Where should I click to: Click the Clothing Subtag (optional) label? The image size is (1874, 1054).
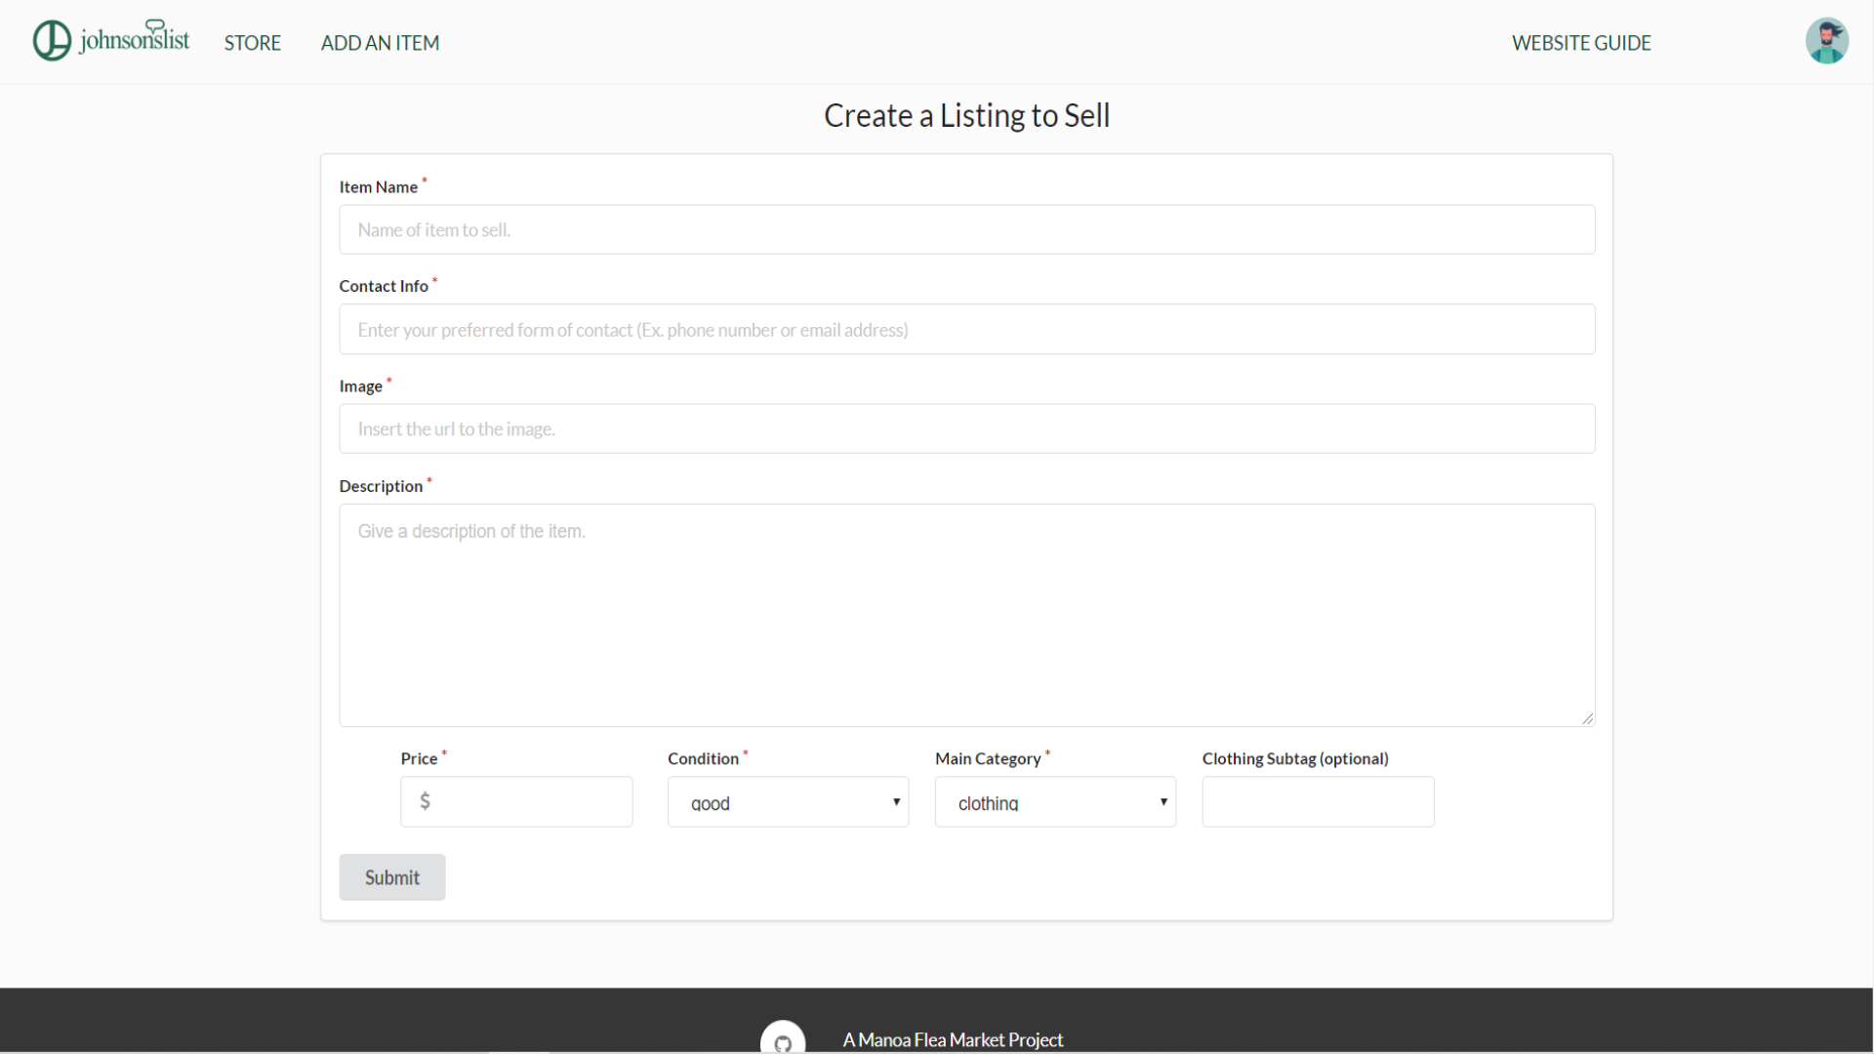pos(1295,758)
